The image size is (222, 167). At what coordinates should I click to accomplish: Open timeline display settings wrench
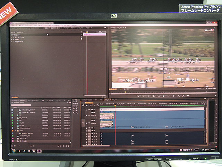(98, 105)
